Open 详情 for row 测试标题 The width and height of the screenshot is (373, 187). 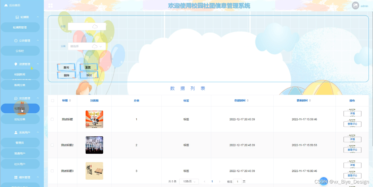pos(352,114)
